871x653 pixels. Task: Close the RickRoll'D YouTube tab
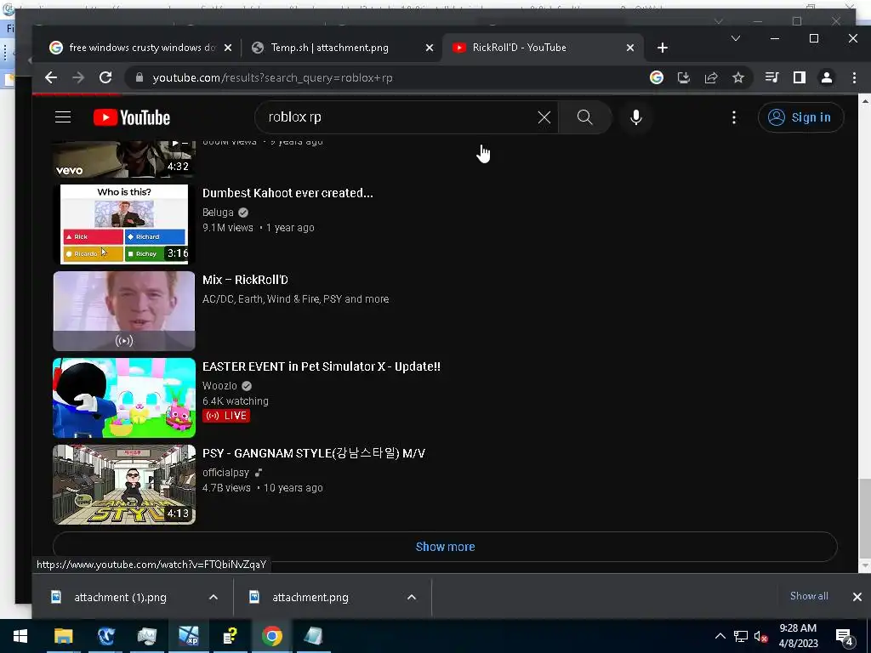tap(630, 48)
